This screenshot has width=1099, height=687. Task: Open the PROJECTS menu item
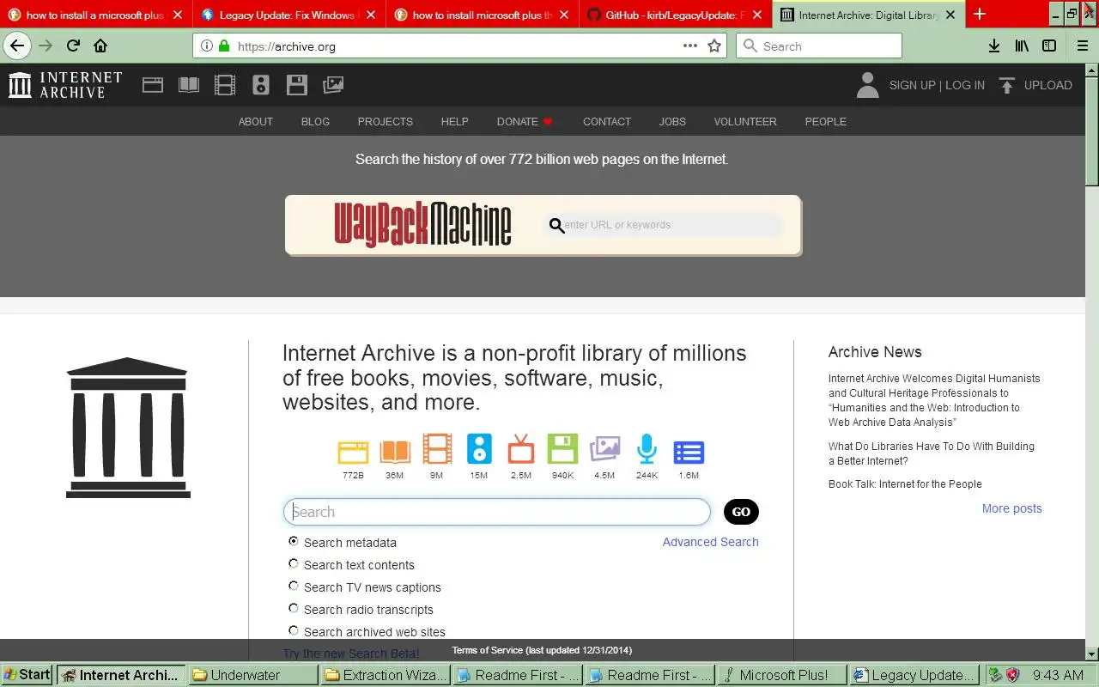tap(386, 121)
